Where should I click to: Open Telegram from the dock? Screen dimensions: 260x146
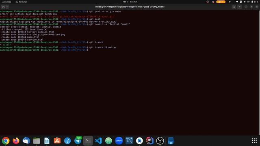(x=78, y=141)
